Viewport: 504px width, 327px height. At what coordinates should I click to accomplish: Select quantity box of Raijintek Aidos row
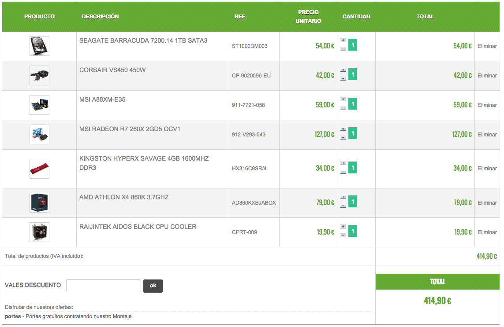[353, 231]
